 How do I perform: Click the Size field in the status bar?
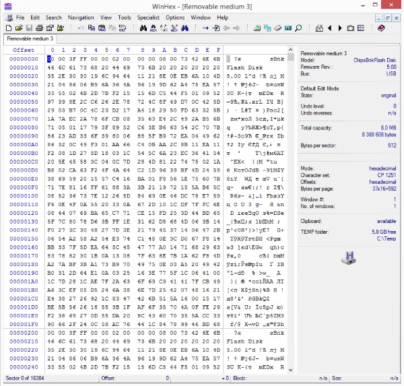[x=365, y=379]
